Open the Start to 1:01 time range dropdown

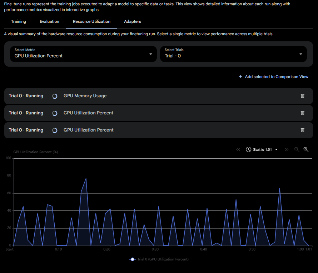tap(262, 149)
